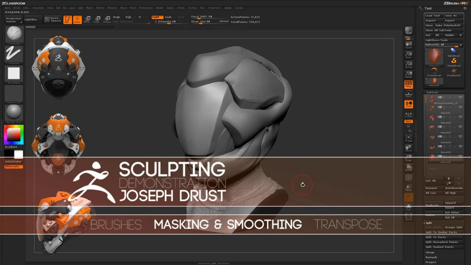Enable Zadd mode
This screenshot has height=265, width=471.
pos(157,17)
